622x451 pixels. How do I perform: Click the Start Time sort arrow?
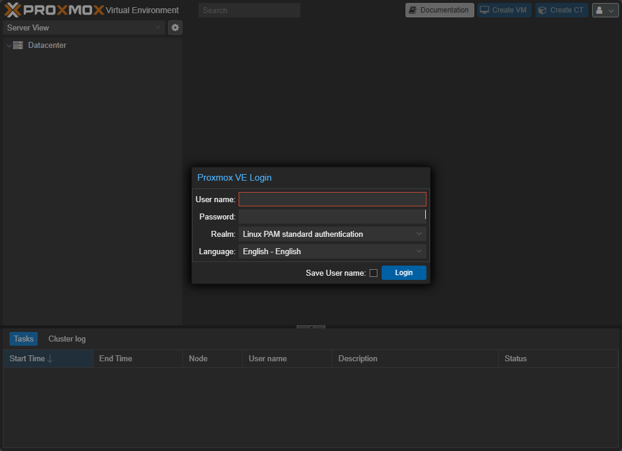50,359
